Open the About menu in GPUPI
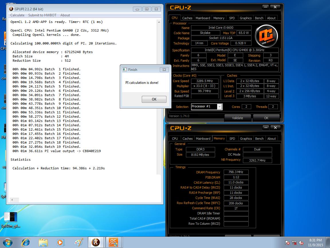This screenshot has height=248, width=330. click(65, 15)
